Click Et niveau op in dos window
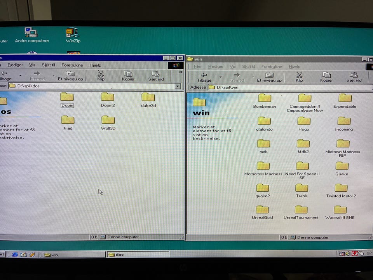 coord(70,75)
